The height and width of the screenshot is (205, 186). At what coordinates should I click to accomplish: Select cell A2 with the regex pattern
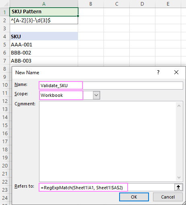44,20
